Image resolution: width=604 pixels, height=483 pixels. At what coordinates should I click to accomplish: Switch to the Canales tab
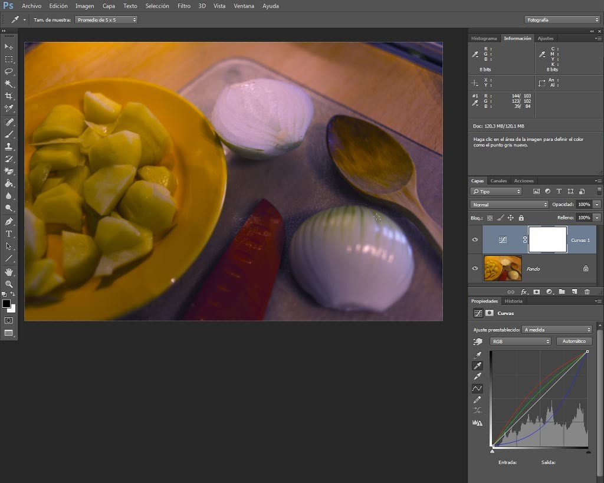[x=498, y=180]
